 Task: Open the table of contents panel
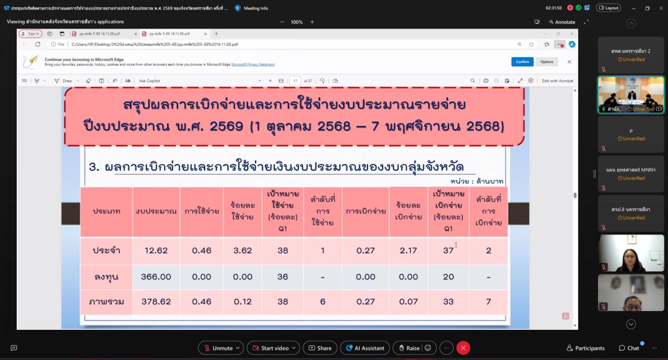point(24,80)
